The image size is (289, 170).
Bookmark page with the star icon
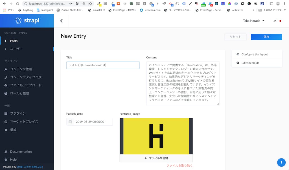pos(91,4)
